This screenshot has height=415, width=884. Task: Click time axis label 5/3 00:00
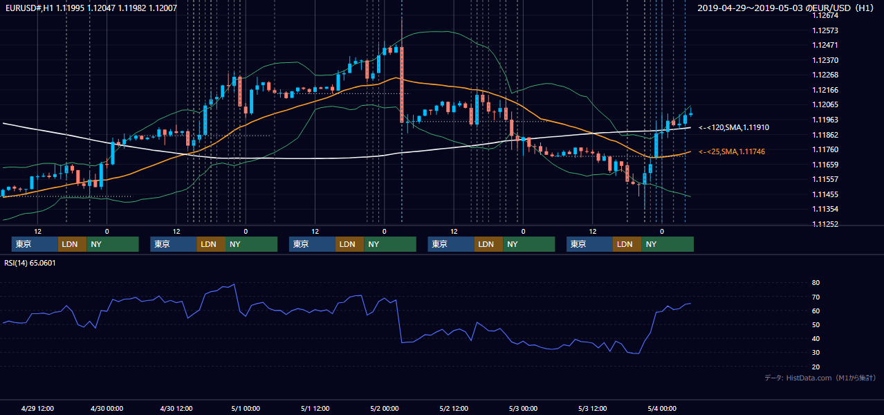[x=523, y=408]
